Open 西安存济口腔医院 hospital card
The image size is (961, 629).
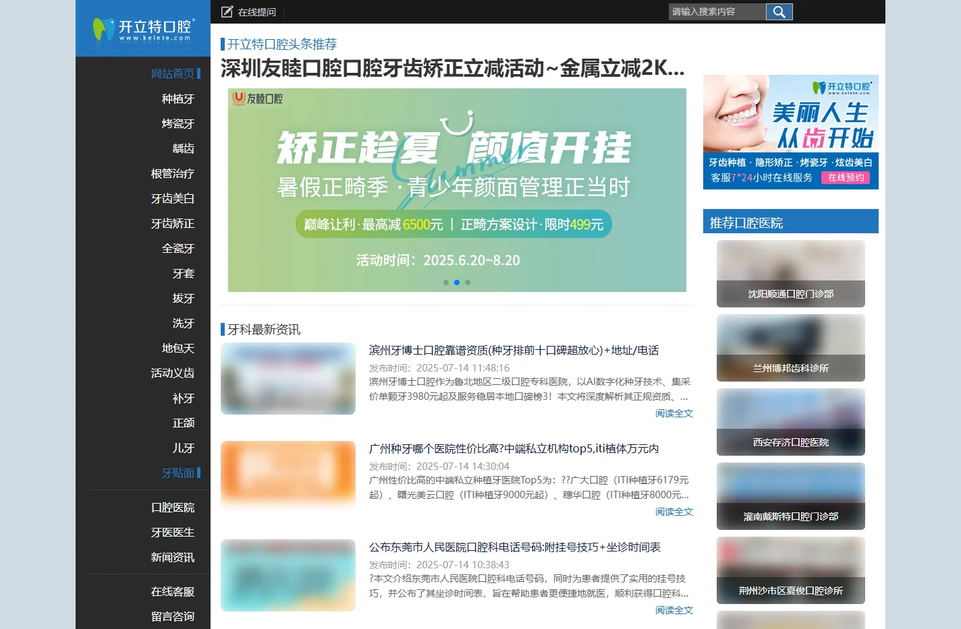pos(791,422)
